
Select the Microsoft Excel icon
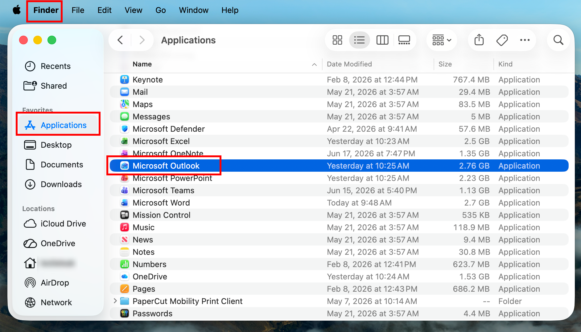(124, 141)
